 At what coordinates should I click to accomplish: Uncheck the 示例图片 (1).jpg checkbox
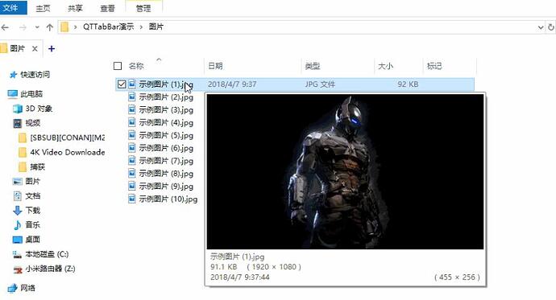122,84
